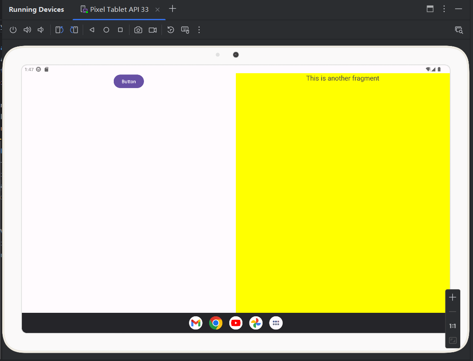Open Running Devices panel options menu
Viewport: 473px width, 361px height.
click(444, 9)
